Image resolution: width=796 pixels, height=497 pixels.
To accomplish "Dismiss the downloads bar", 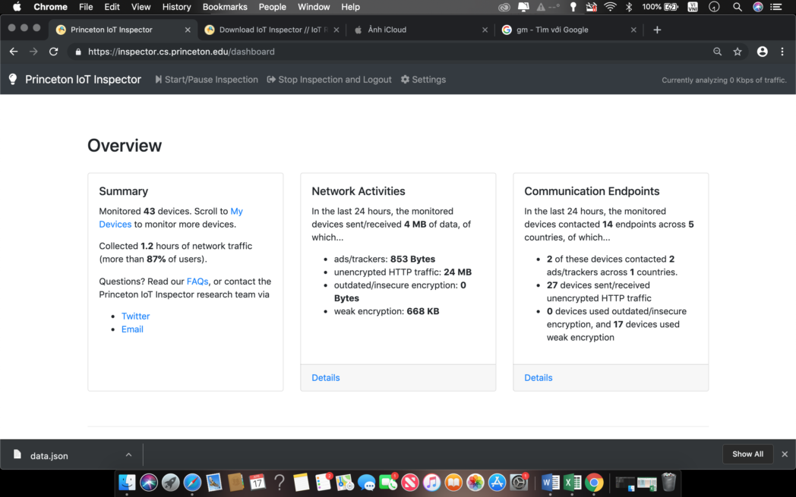I will (x=785, y=455).
